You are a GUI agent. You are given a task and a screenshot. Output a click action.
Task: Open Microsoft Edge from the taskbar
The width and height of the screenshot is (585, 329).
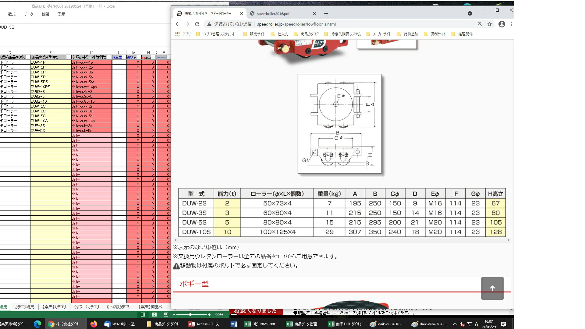click(x=37, y=324)
